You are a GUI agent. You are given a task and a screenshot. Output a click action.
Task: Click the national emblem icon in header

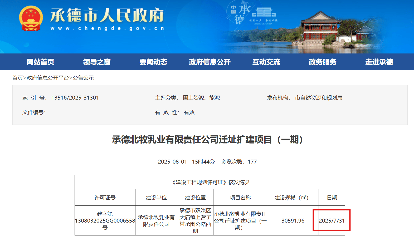[31, 18]
